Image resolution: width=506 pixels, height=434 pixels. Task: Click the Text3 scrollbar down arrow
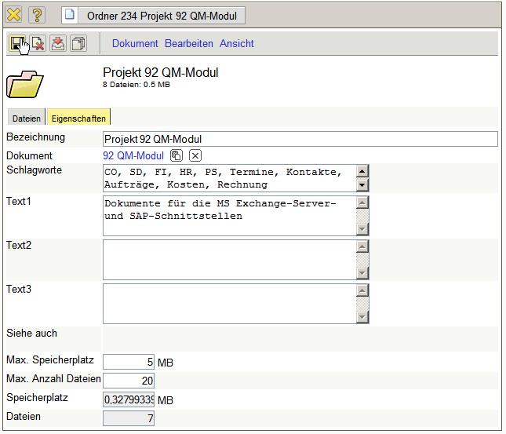point(362,317)
